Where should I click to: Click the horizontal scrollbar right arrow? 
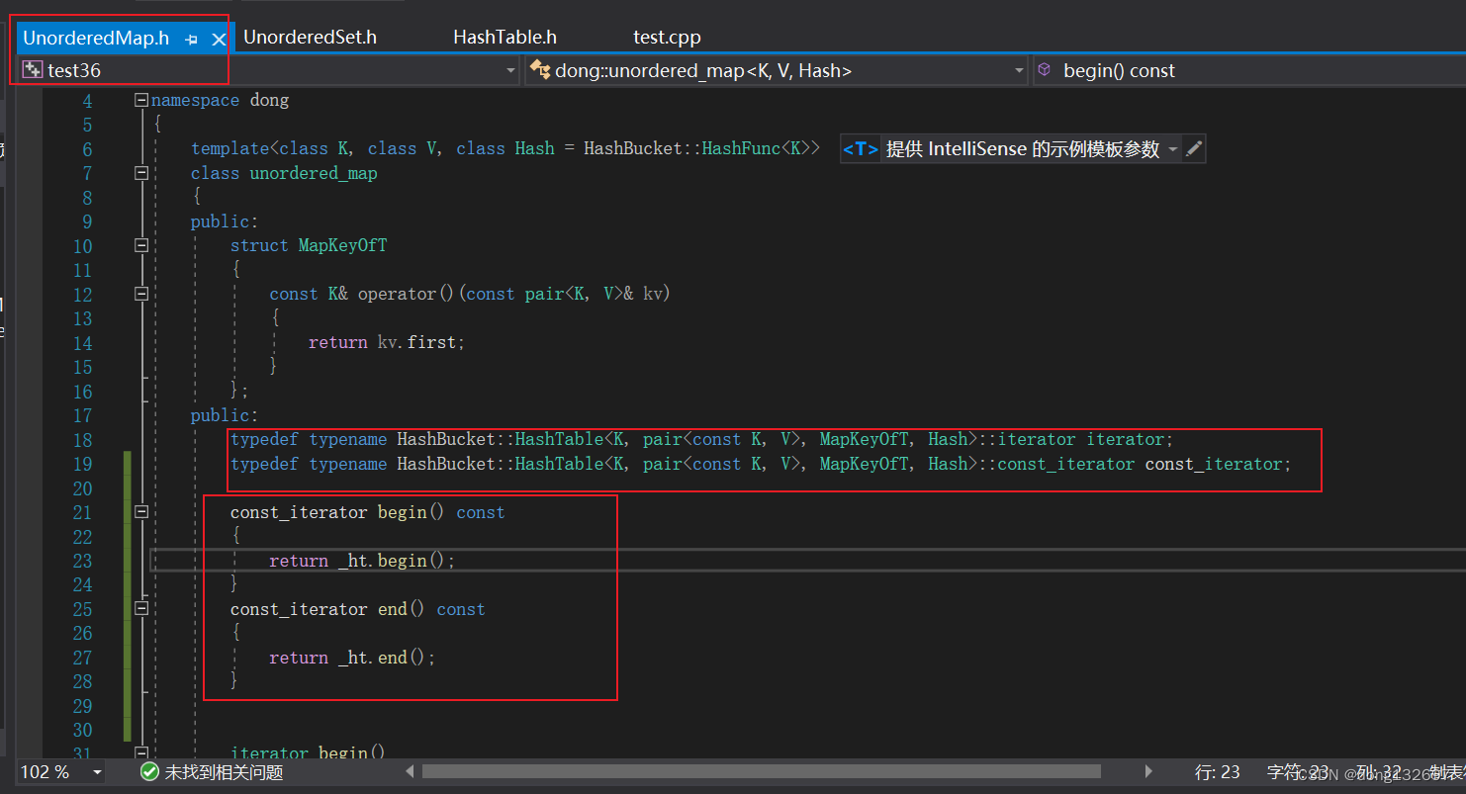click(x=1148, y=771)
